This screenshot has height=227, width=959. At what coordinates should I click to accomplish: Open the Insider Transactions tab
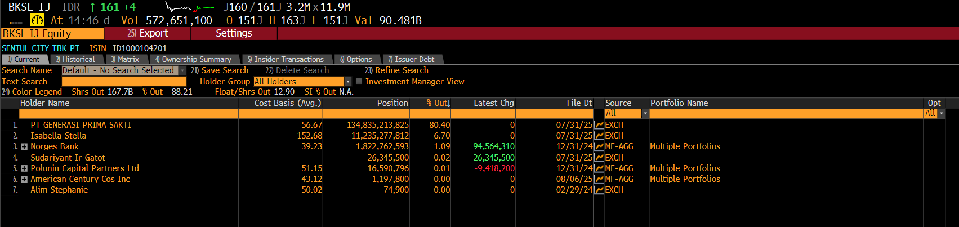pos(286,59)
